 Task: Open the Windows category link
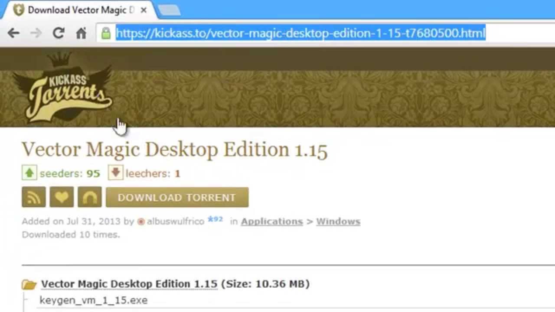[338, 221]
